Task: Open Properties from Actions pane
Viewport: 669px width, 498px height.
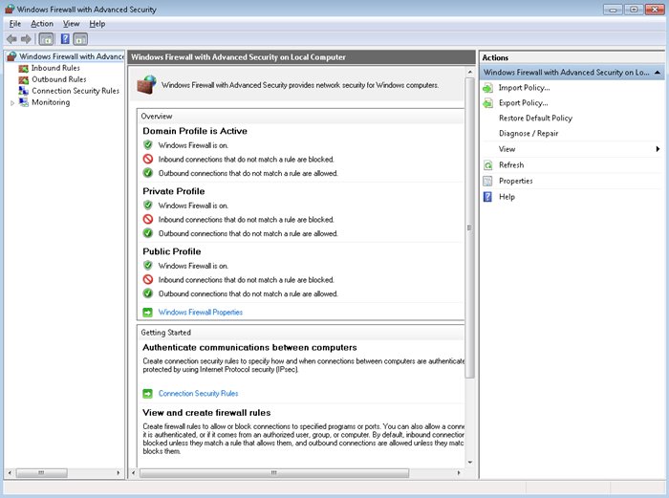Action: pyautogui.click(x=516, y=181)
